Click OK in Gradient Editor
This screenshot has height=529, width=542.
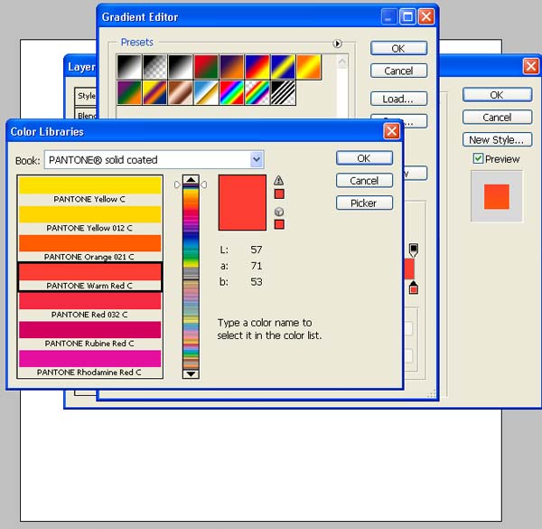[398, 49]
